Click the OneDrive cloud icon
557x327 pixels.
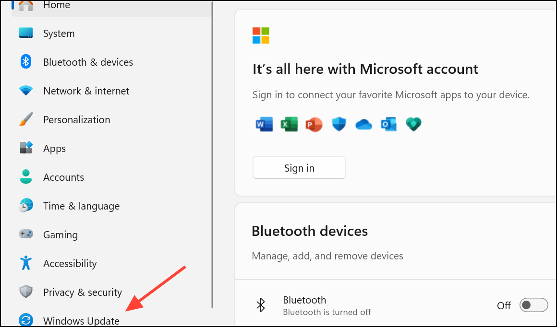[364, 125]
